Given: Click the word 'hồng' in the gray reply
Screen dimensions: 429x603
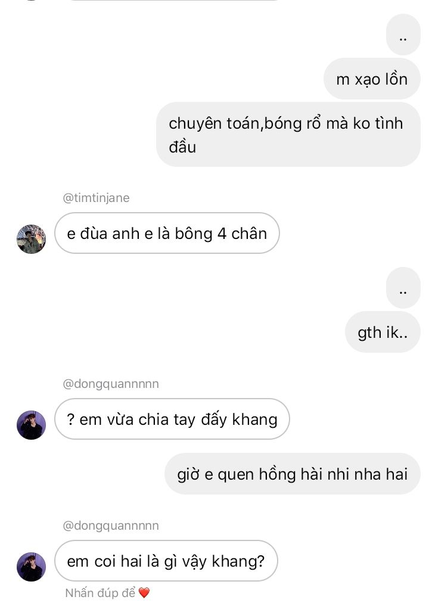Looking at the screenshot, I should pos(277,474).
